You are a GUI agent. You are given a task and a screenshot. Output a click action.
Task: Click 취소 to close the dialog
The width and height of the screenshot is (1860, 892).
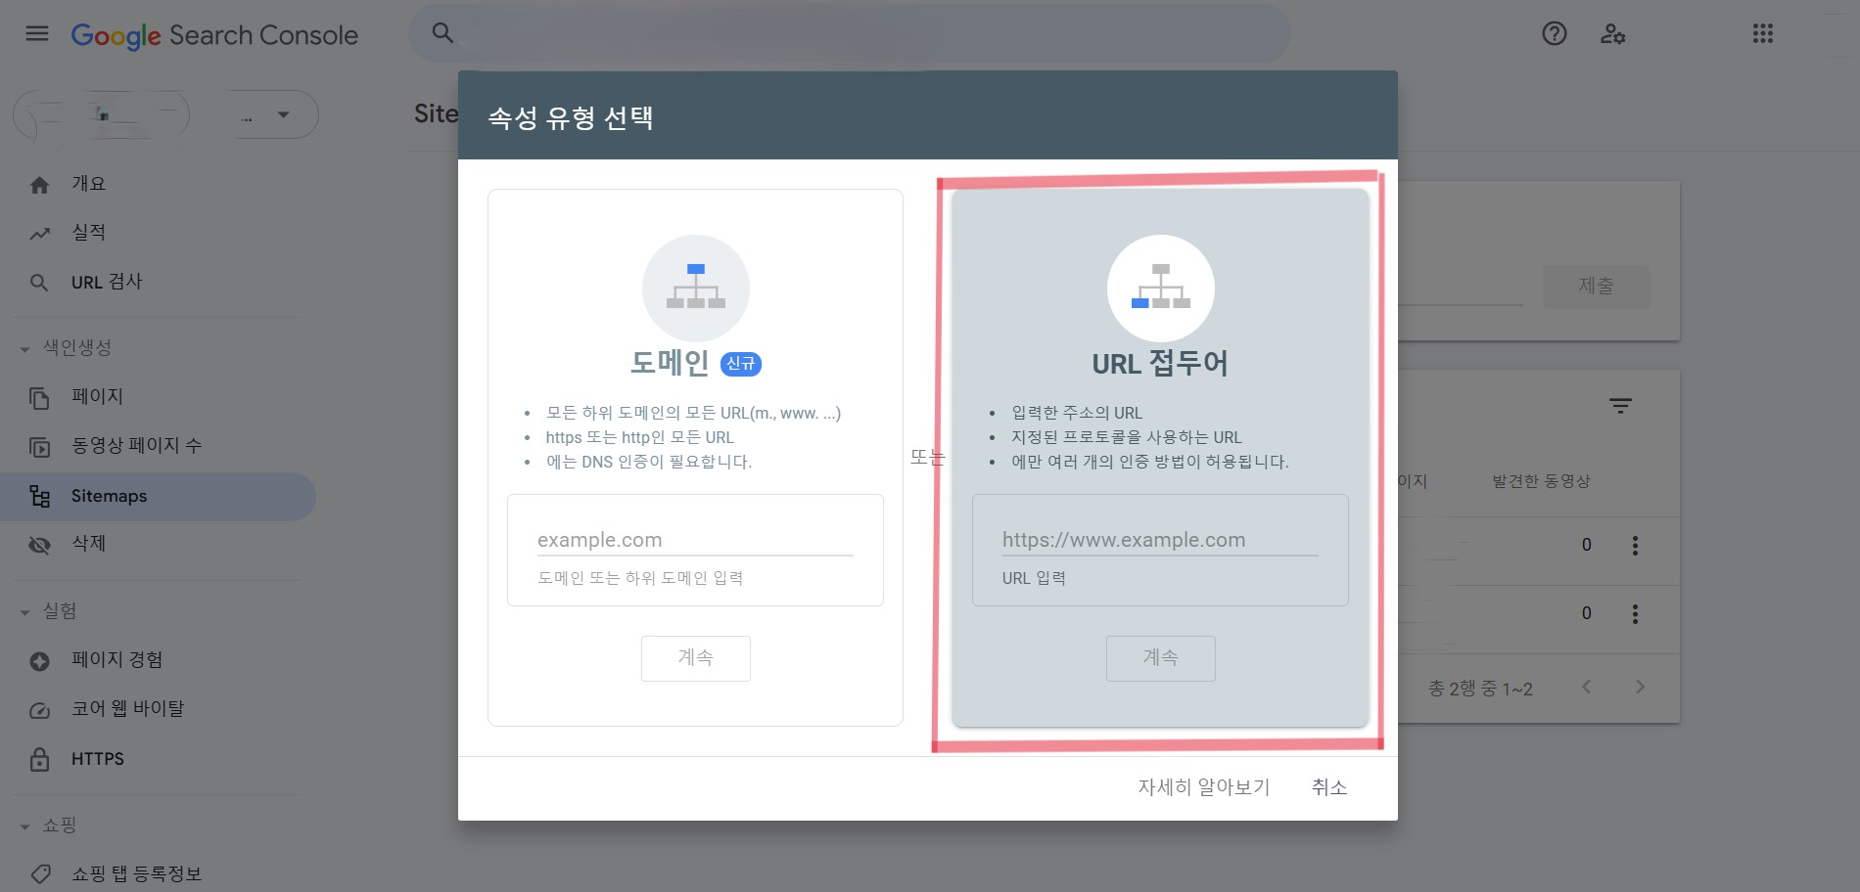point(1329,787)
